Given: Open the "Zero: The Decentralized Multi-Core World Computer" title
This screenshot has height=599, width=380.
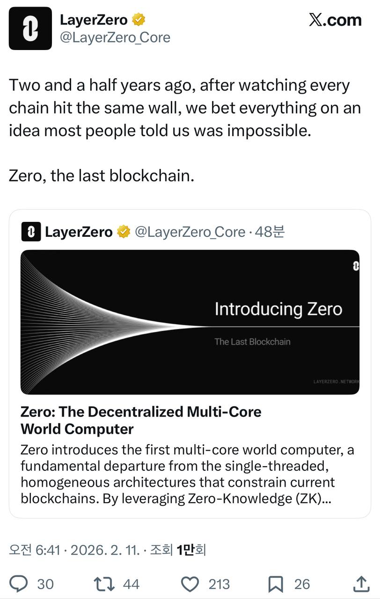Looking at the screenshot, I should click(x=141, y=420).
